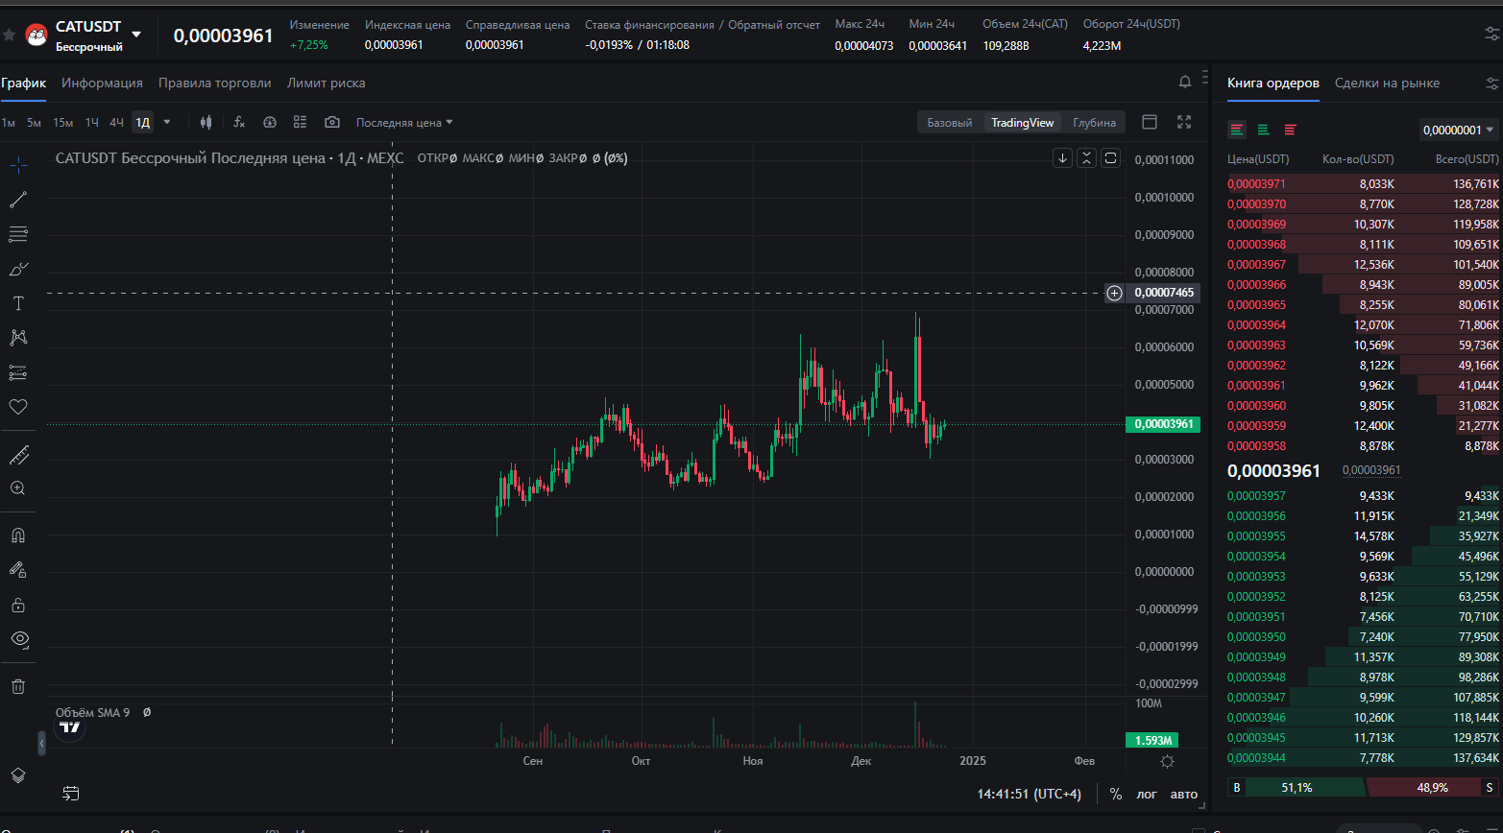The width and height of the screenshot is (1503, 833).
Task: Click the collapse-arrows button above the chart
Action: [x=1086, y=158]
